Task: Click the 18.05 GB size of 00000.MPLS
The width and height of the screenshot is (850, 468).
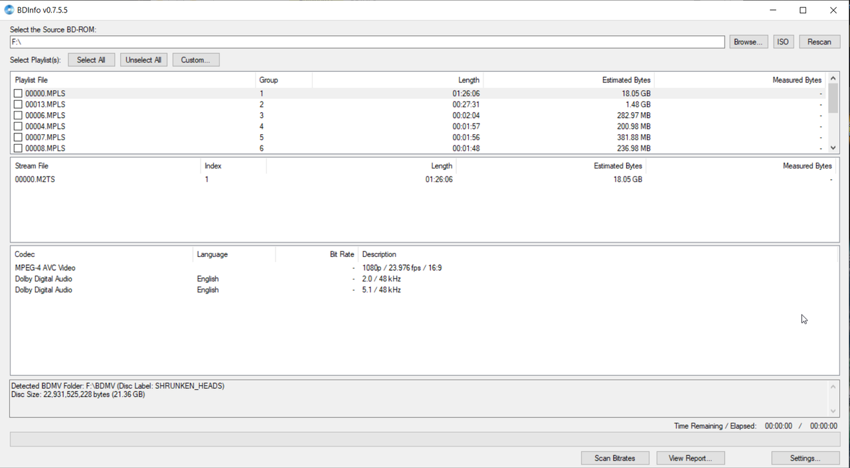Action: [636, 94]
